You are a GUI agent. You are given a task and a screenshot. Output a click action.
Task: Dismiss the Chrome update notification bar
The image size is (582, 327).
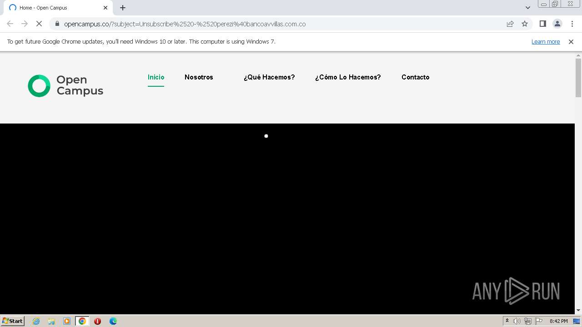pos(571,41)
